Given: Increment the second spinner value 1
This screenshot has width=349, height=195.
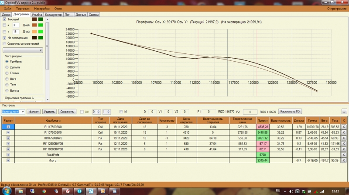Looking at the screenshot, I should pos(108,111).
